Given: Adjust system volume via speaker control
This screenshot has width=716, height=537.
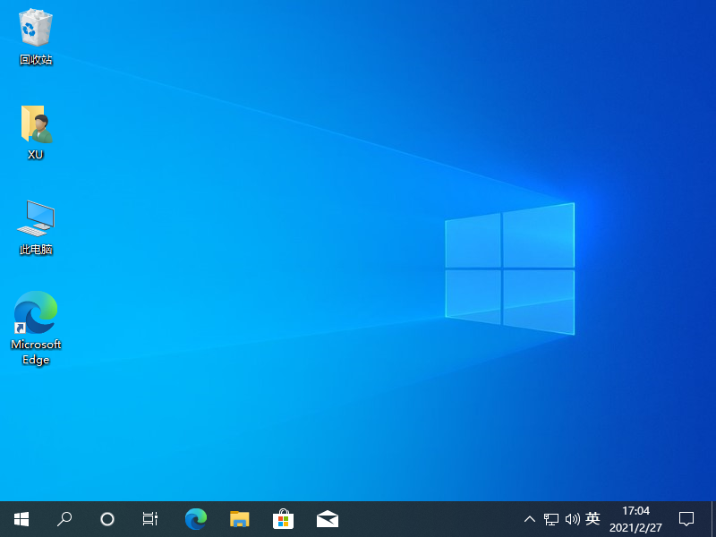Looking at the screenshot, I should tap(573, 518).
